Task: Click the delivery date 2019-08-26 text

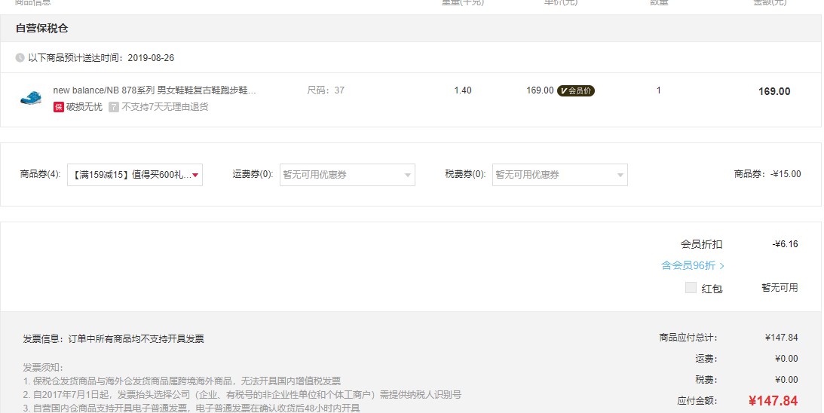Action: 151,58
